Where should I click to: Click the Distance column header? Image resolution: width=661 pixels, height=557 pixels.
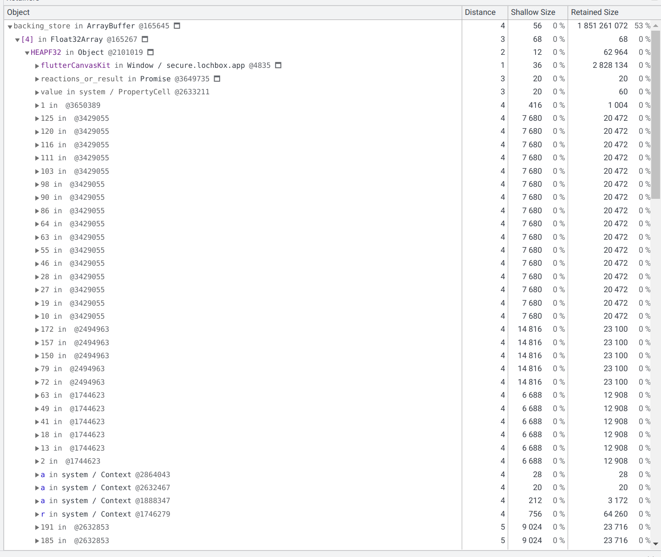click(480, 12)
